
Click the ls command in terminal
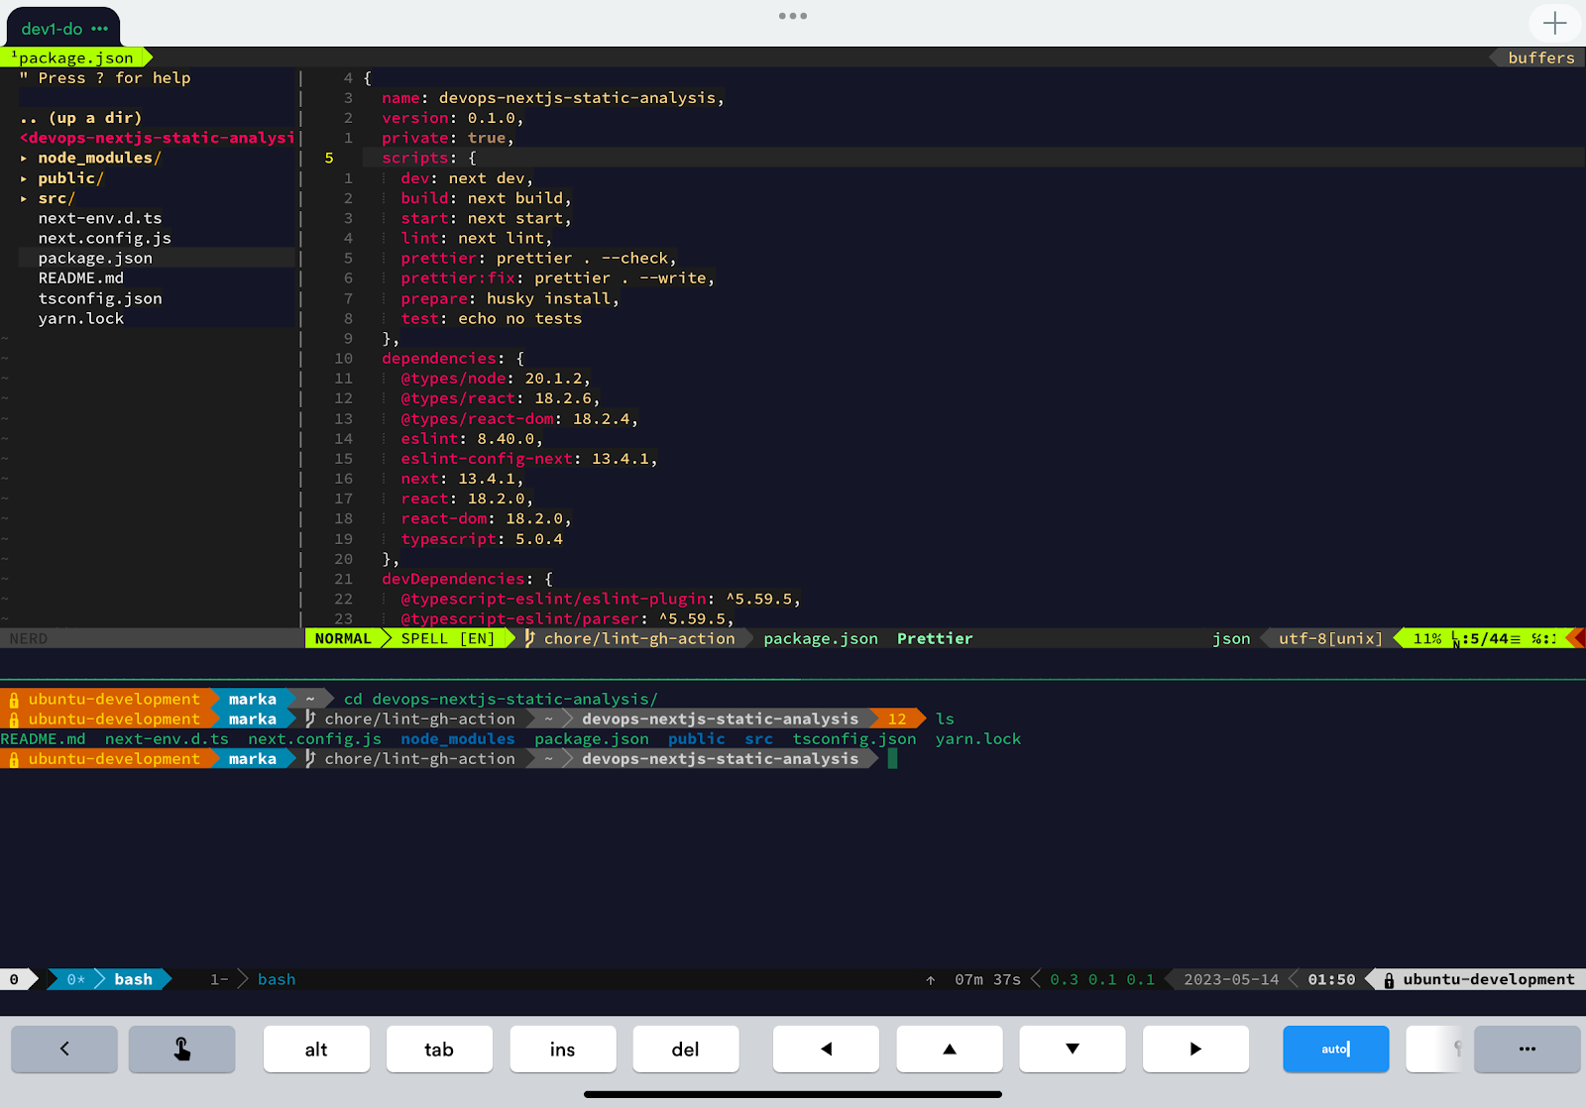(945, 719)
